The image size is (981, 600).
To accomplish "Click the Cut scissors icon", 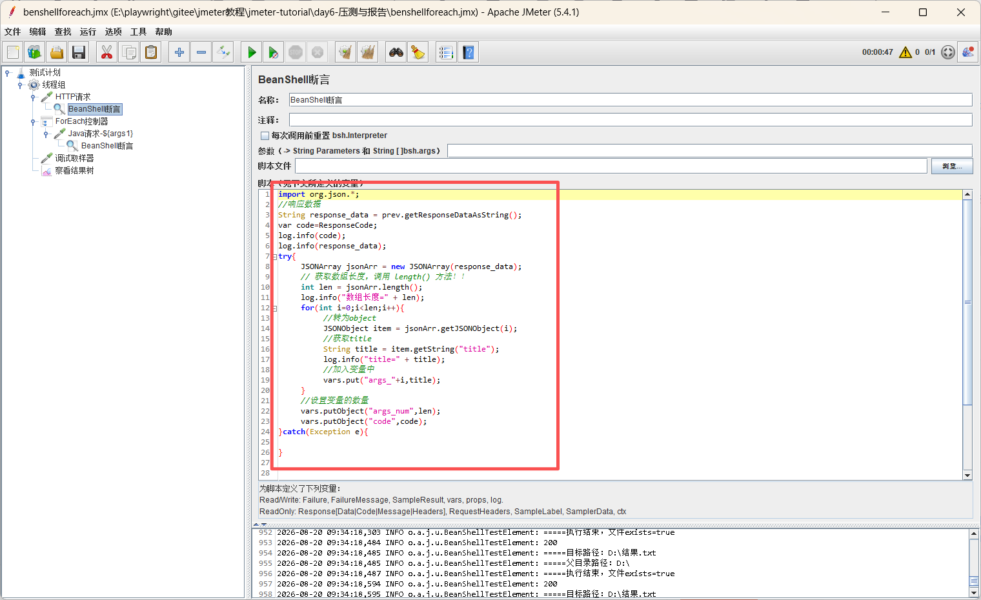I will [x=107, y=52].
